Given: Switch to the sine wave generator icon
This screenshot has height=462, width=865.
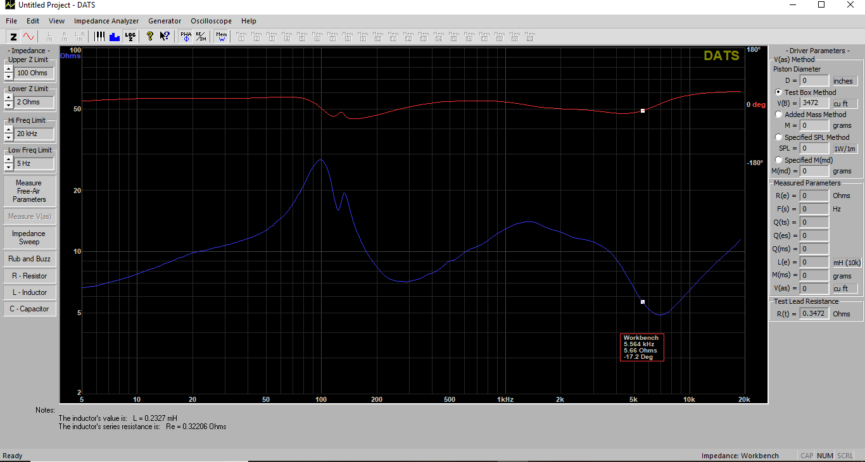Looking at the screenshot, I should click(x=29, y=37).
